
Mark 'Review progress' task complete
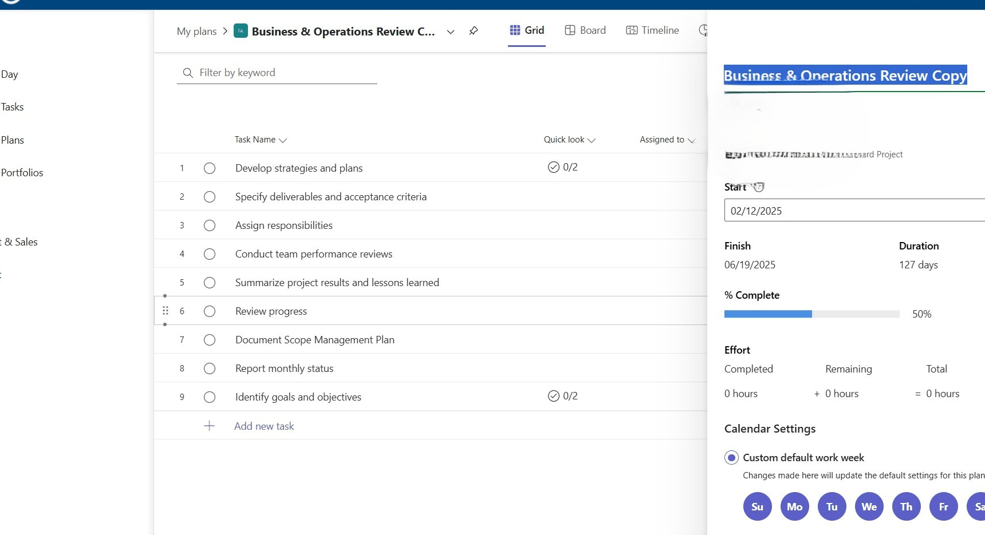(x=210, y=311)
